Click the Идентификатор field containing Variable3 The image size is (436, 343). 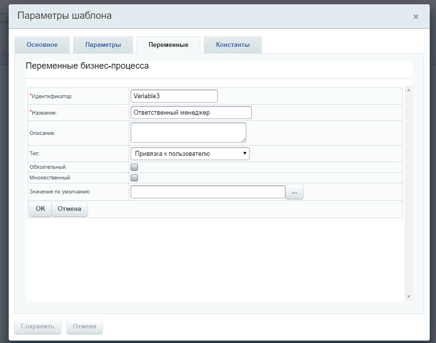tap(174, 96)
